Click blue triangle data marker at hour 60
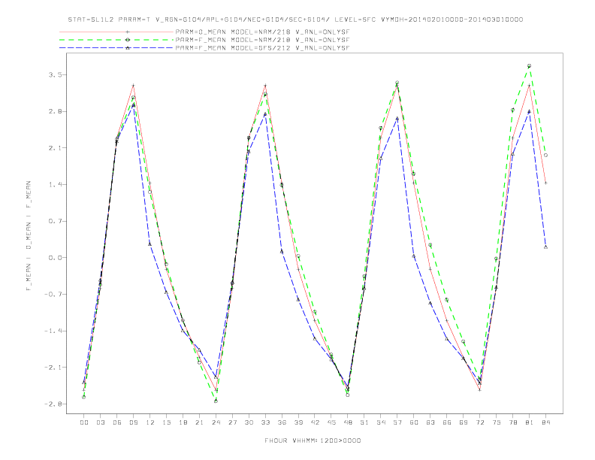The width and height of the screenshot is (595, 460). (x=414, y=256)
